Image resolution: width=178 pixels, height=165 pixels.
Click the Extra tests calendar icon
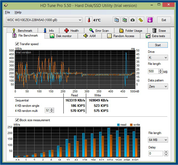pyautogui.click(x=148, y=36)
